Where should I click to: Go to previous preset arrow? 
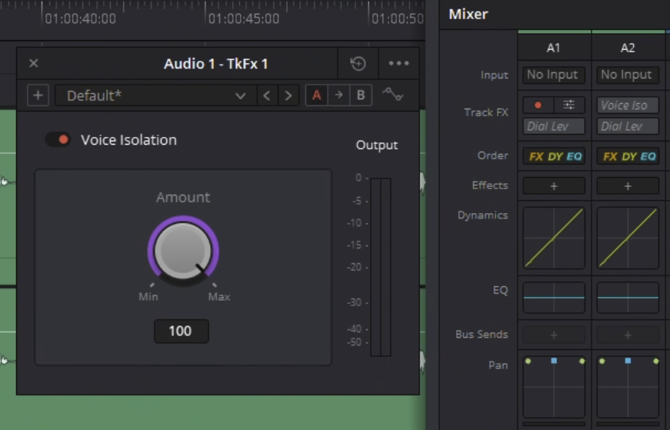click(267, 95)
